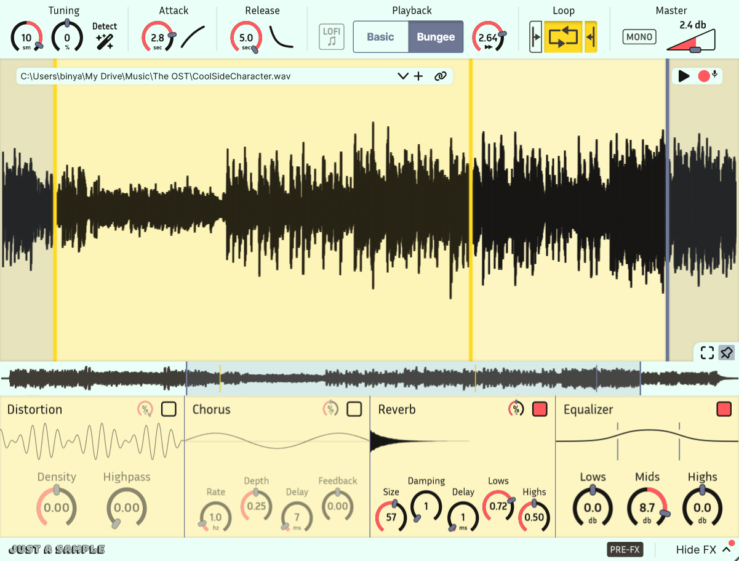Enable the Chorus effect checkbox
This screenshot has height=561, width=739.
coord(354,409)
